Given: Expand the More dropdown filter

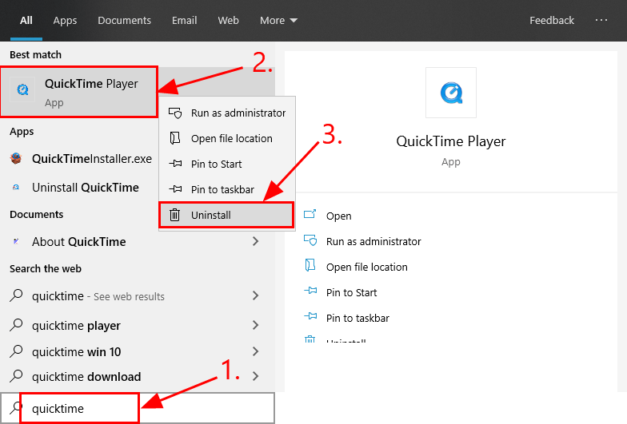Looking at the screenshot, I should coord(278,21).
